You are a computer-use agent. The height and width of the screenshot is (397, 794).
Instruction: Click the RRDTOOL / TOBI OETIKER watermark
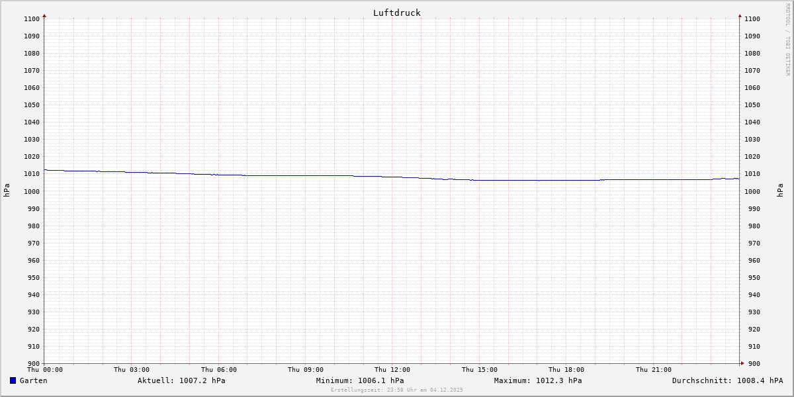[787, 39]
